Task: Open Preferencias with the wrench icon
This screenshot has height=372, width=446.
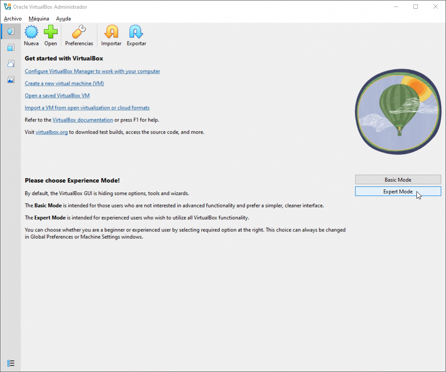Action: (79, 33)
